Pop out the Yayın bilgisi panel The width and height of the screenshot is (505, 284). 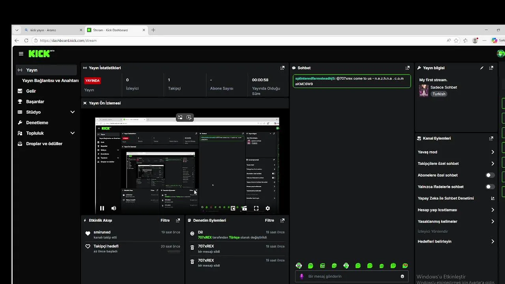491,68
